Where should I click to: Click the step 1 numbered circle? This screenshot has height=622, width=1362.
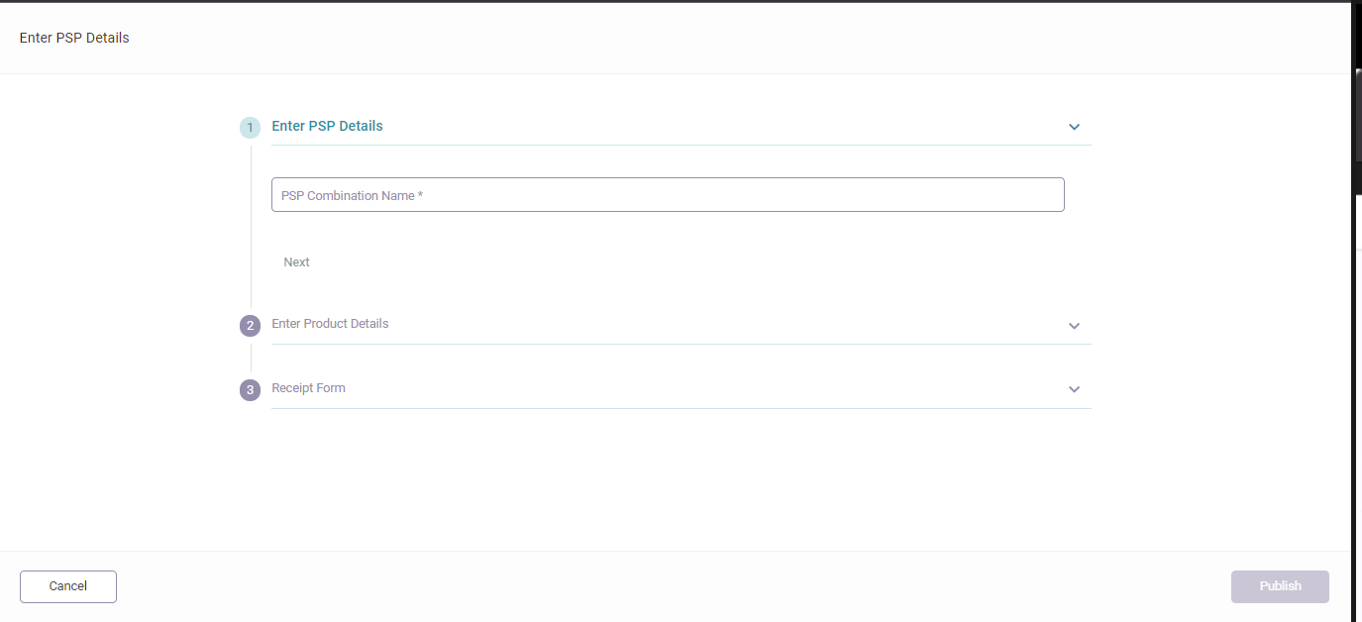point(249,127)
